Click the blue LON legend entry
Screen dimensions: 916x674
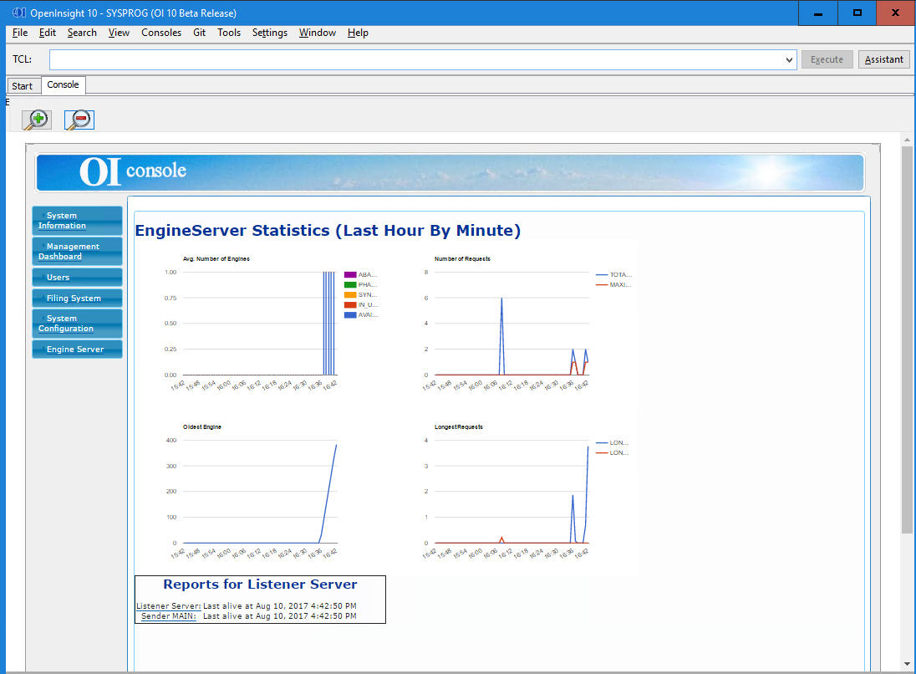613,442
